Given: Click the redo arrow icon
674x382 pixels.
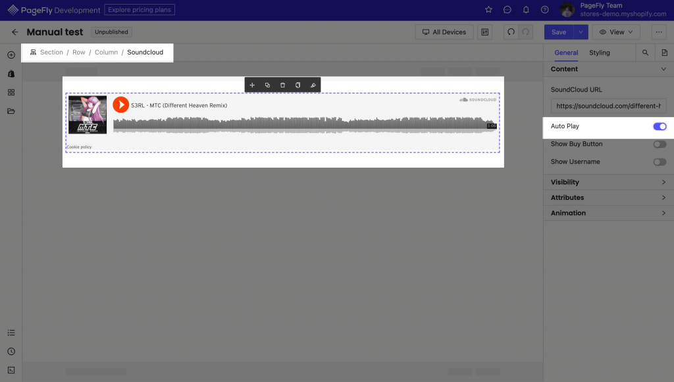Looking at the screenshot, I should [525, 32].
